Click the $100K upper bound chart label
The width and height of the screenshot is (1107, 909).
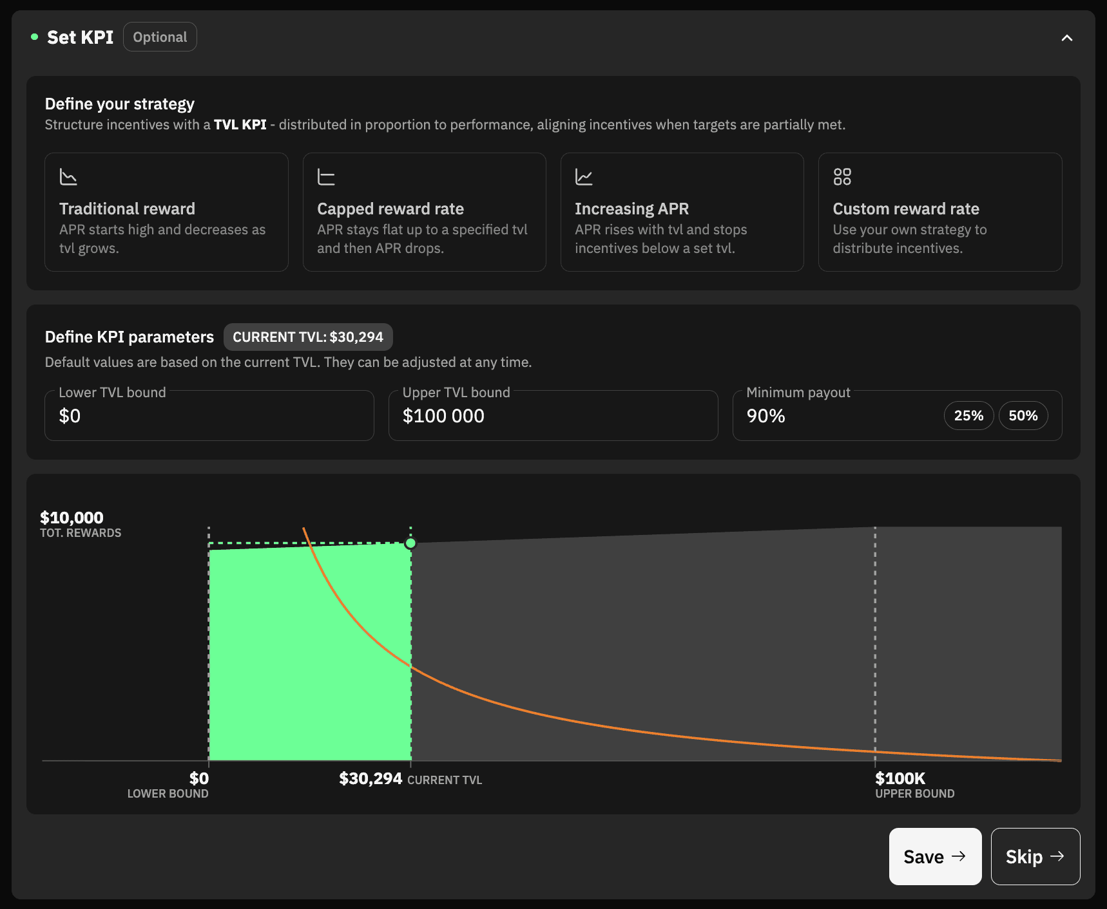tap(900, 778)
